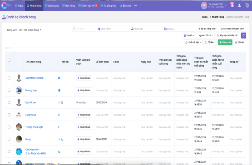This screenshot has height=165, width=252.
Task: Click the Callio logo
Action: 6,5
